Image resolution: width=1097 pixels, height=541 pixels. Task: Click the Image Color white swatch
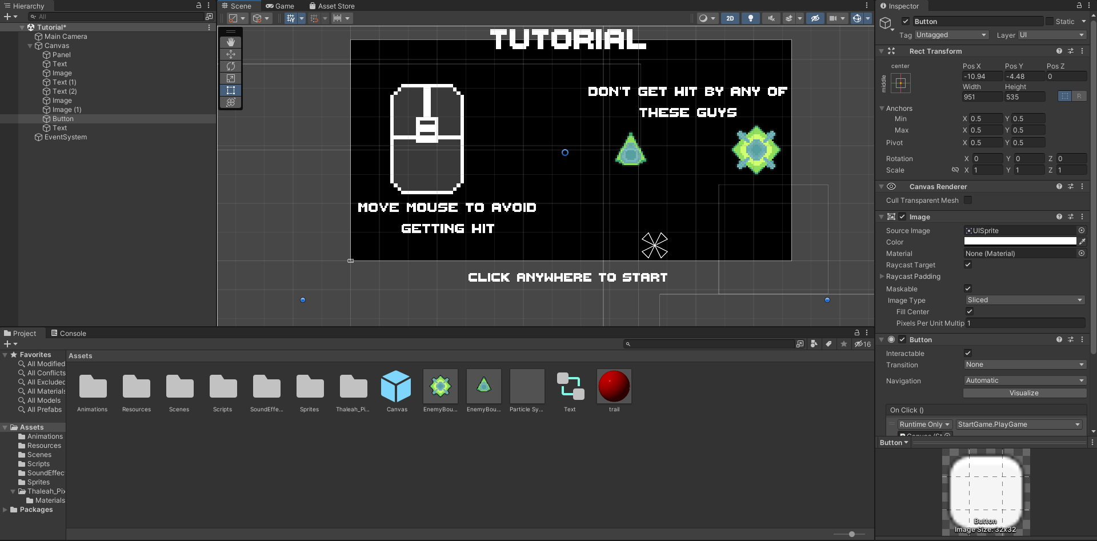point(1020,242)
